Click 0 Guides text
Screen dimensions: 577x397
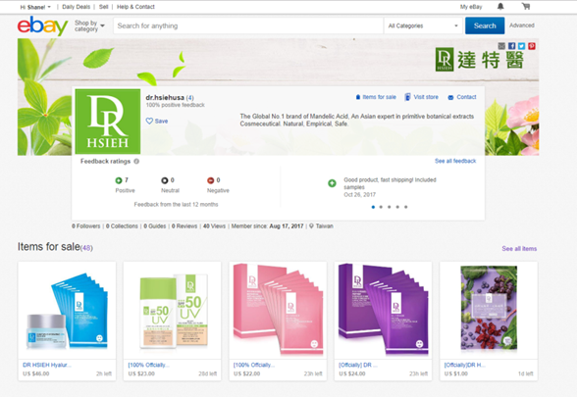[x=155, y=226]
